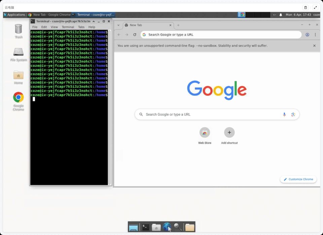
Task: Open Chrome's three-dot menu
Action: 315,35
